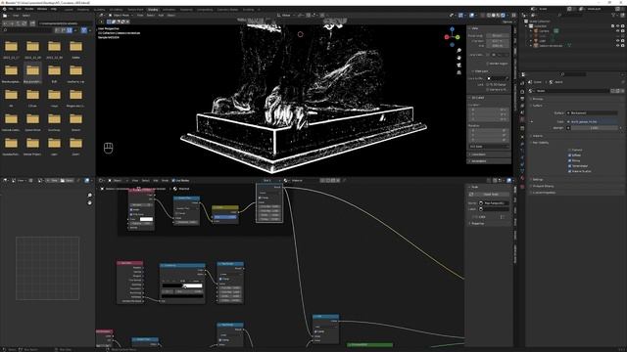
Task: Enable Lock To 3D Cursor checkbox
Action: pos(488,85)
